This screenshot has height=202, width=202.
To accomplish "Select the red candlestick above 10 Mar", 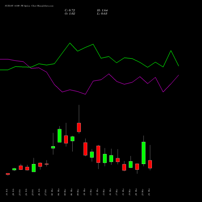I will pos(85,149).
